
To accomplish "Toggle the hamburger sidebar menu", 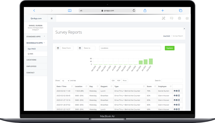I will 52,18.
